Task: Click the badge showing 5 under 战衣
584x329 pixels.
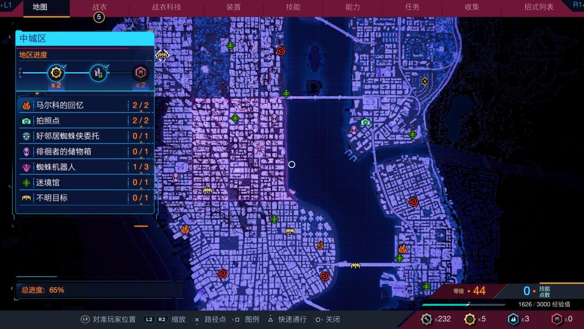Action: coord(99,18)
